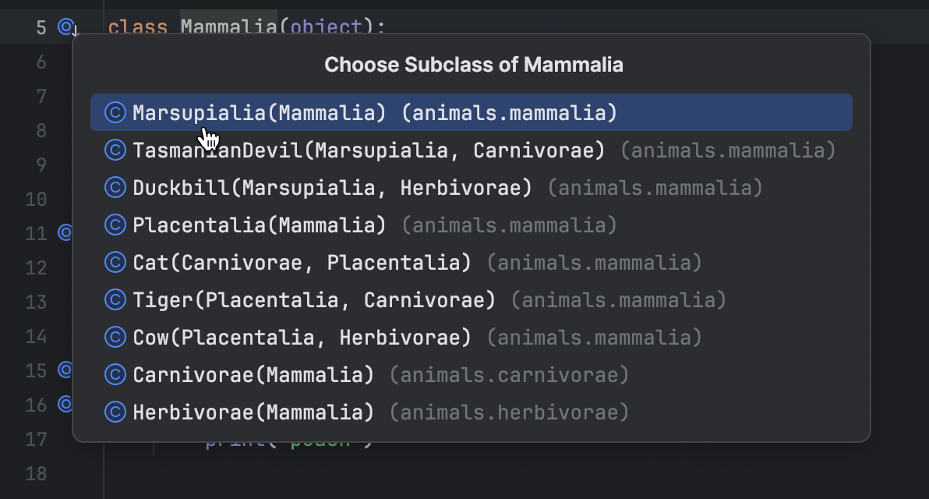The width and height of the screenshot is (929, 499).
Task: Open the Duckbill(Marsupialia, Herbivorae) subclass
Action: [327, 187]
